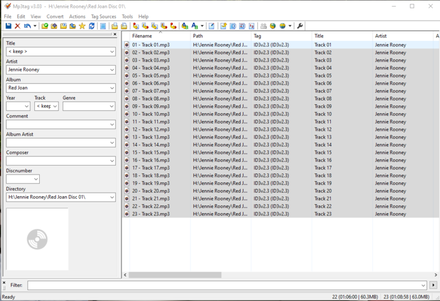Open the Actions menu
This screenshot has width=440, height=301.
[x=77, y=16]
